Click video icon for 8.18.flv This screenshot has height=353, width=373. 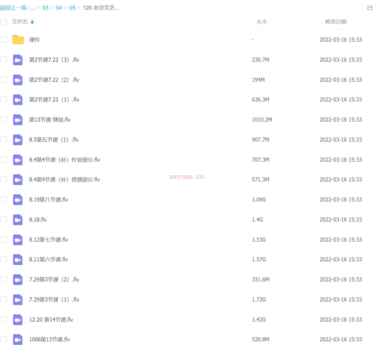pyautogui.click(x=18, y=220)
